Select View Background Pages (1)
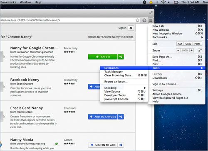This screenshot has width=208, height=151. tap(177, 98)
